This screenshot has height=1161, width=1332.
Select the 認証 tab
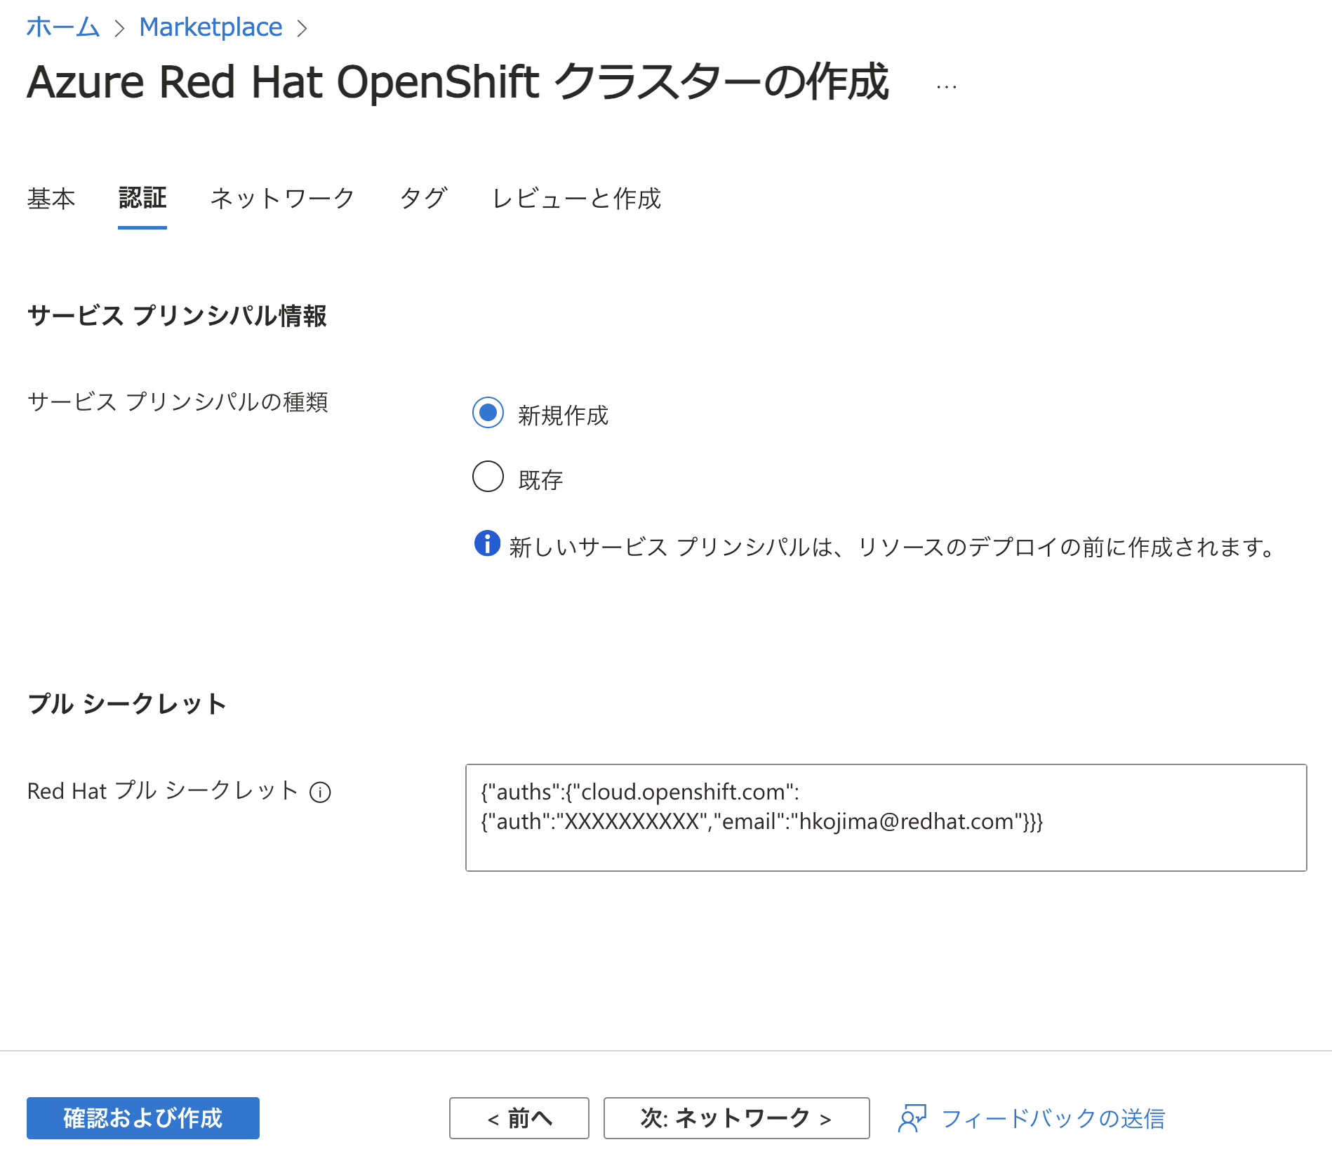pos(142,199)
